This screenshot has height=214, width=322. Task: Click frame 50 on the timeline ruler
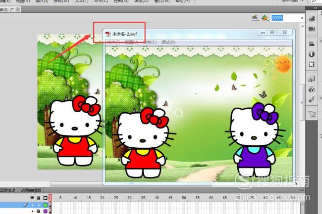184,198
